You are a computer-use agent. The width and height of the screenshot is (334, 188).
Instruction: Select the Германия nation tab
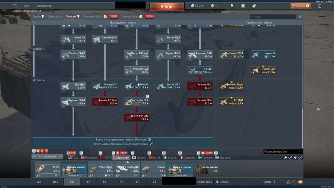coord(89,158)
